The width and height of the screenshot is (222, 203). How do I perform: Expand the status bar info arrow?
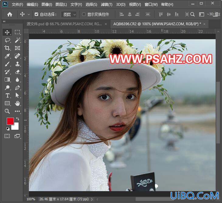[x=92, y=199]
